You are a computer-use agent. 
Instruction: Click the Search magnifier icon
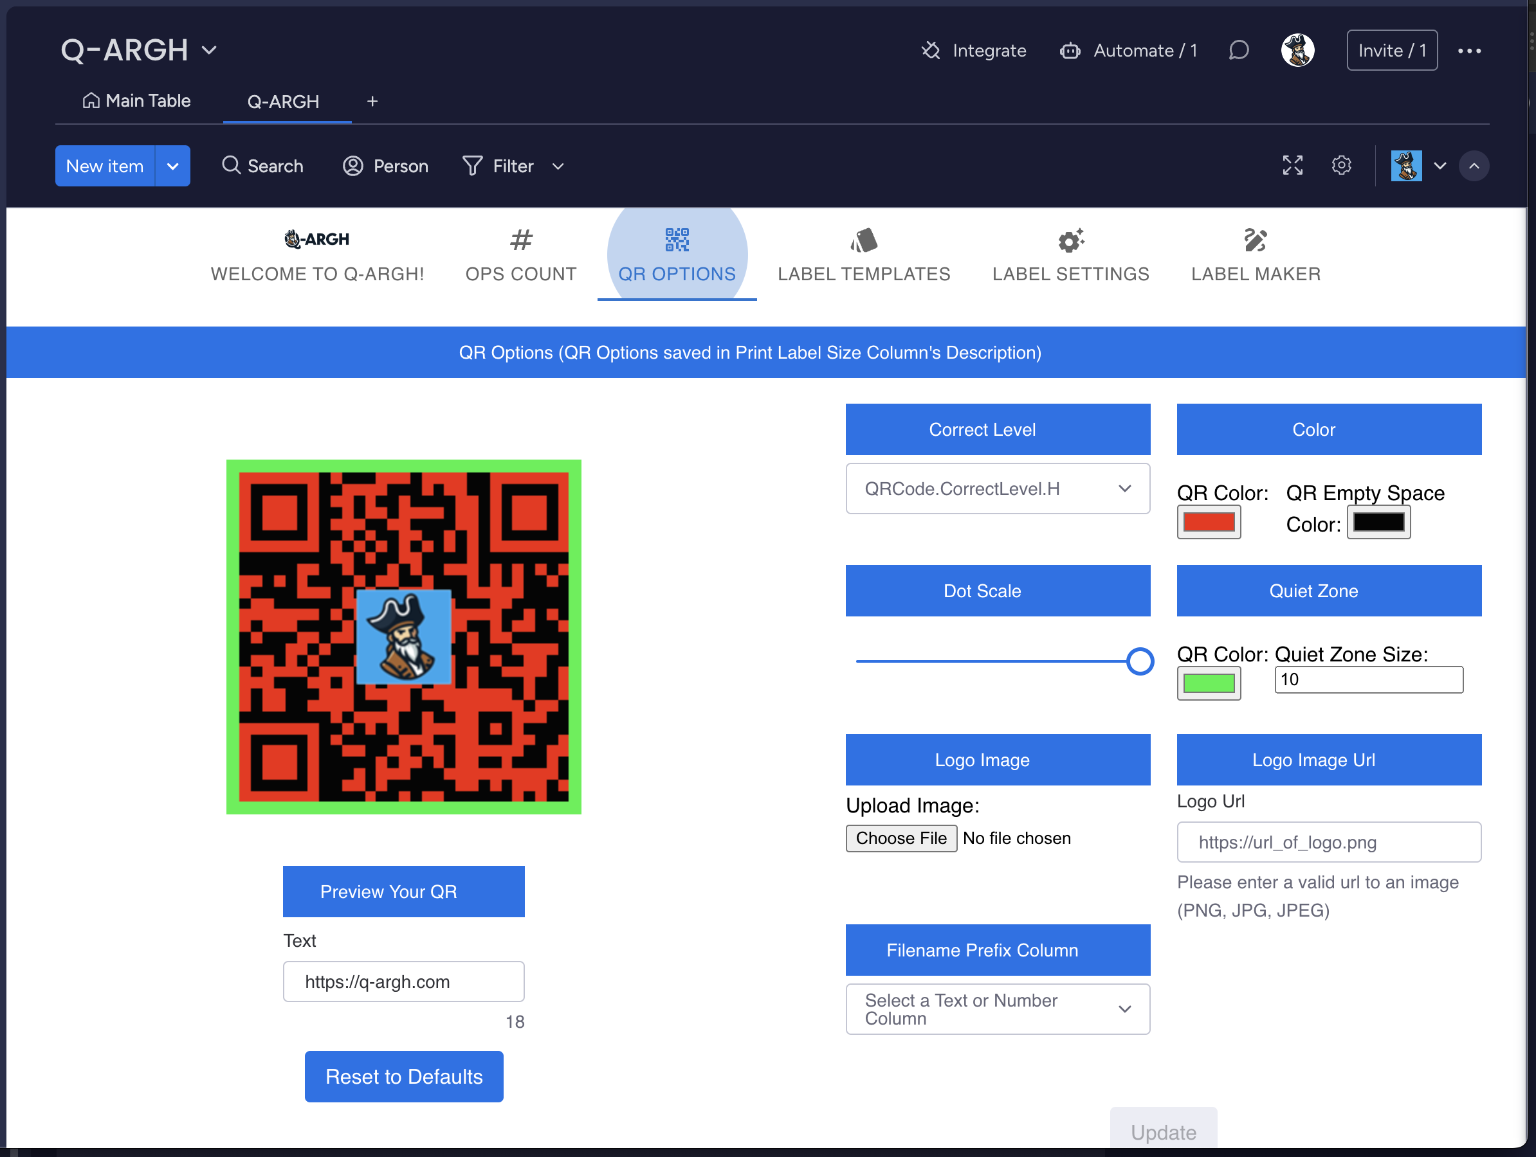[x=230, y=166]
